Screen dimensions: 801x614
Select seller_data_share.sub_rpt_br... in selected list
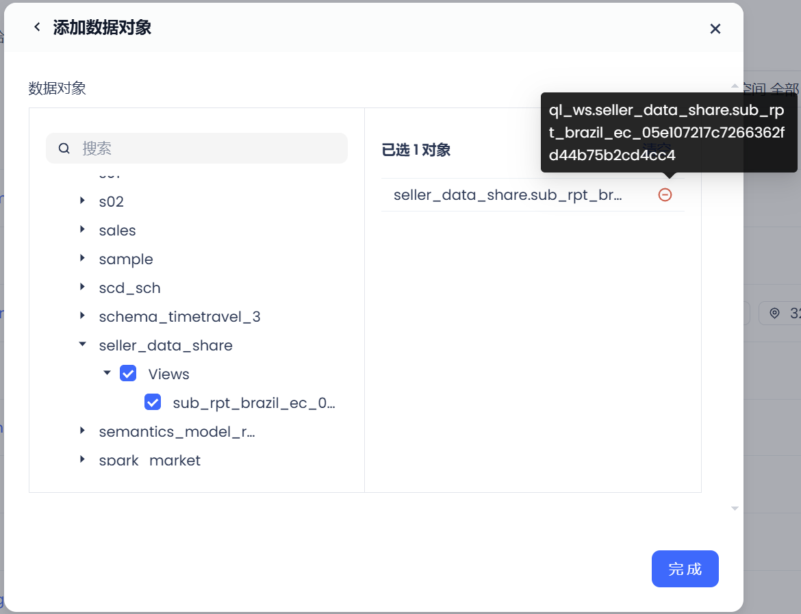507,195
